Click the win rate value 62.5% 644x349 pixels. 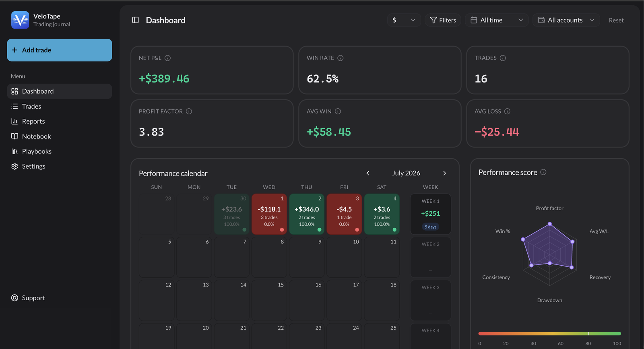(323, 78)
